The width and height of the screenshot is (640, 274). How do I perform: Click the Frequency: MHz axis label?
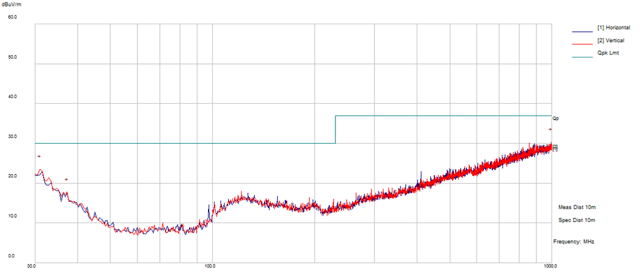pos(574,242)
